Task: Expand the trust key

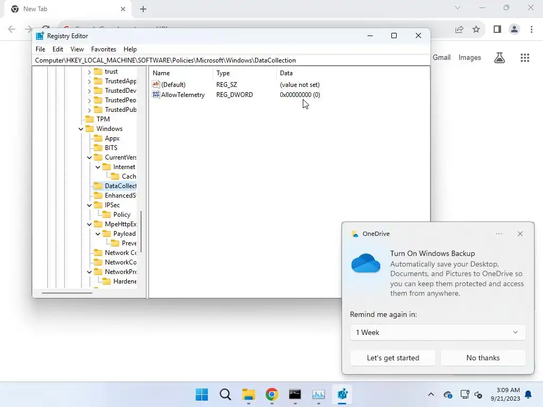Action: (x=89, y=72)
